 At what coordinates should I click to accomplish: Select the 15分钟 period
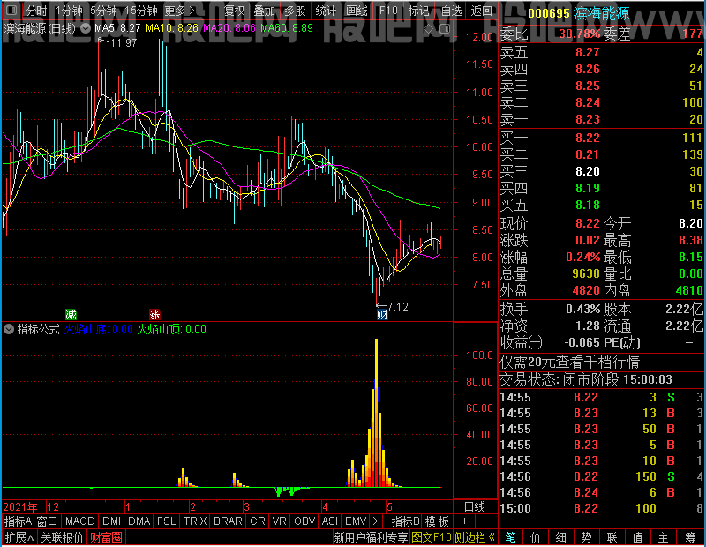click(141, 11)
